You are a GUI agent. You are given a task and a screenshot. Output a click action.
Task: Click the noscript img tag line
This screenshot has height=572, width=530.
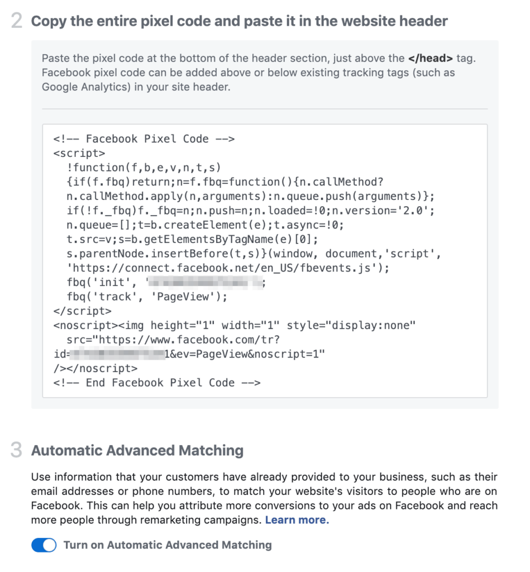click(235, 326)
